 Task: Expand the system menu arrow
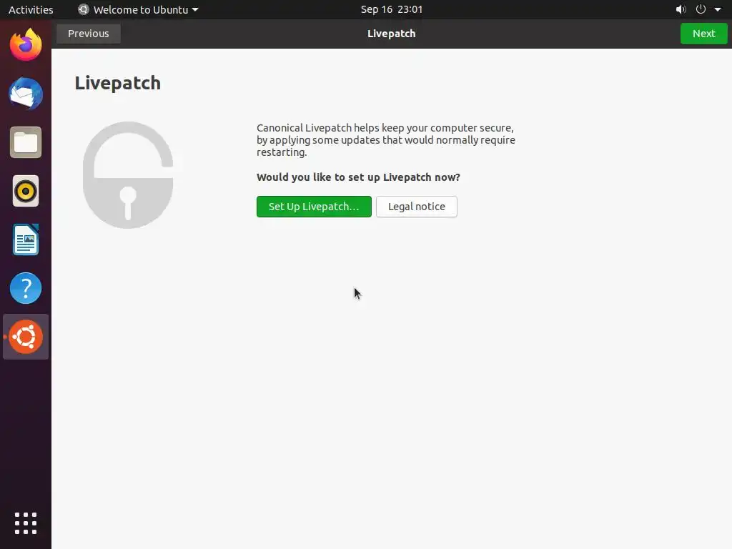pyautogui.click(x=718, y=9)
